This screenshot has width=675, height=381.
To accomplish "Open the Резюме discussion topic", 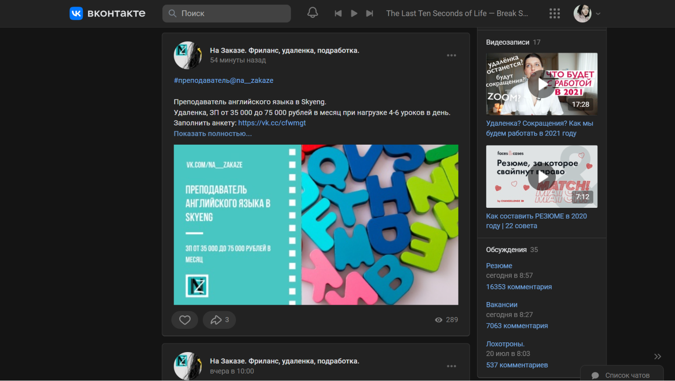I will (x=499, y=266).
